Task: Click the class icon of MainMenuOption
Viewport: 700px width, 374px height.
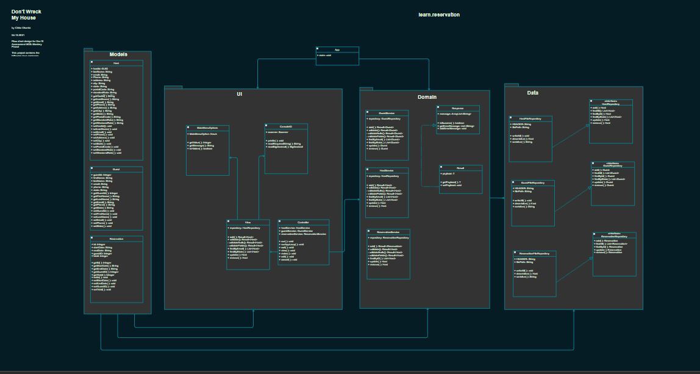Action: [x=188, y=128]
